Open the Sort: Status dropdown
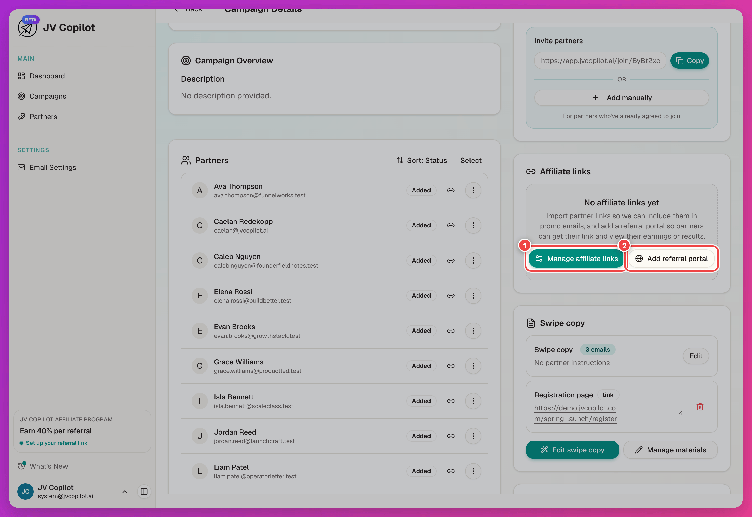752x517 pixels. pyautogui.click(x=422, y=160)
